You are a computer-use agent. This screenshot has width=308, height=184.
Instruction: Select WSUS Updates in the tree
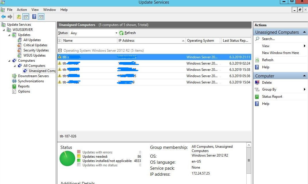pos(34,55)
